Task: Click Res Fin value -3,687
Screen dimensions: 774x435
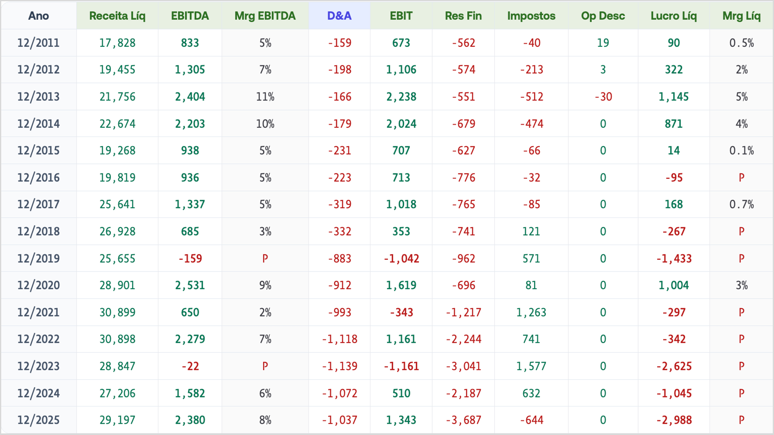Action: click(x=463, y=420)
